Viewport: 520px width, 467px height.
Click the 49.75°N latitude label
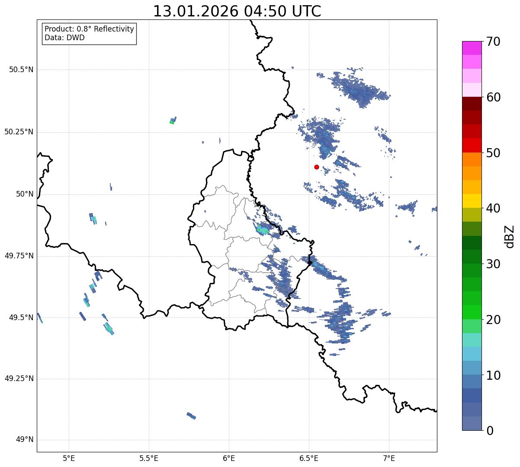click(x=19, y=256)
